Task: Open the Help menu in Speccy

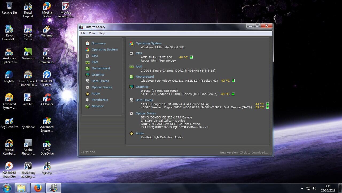Action: tap(102, 33)
